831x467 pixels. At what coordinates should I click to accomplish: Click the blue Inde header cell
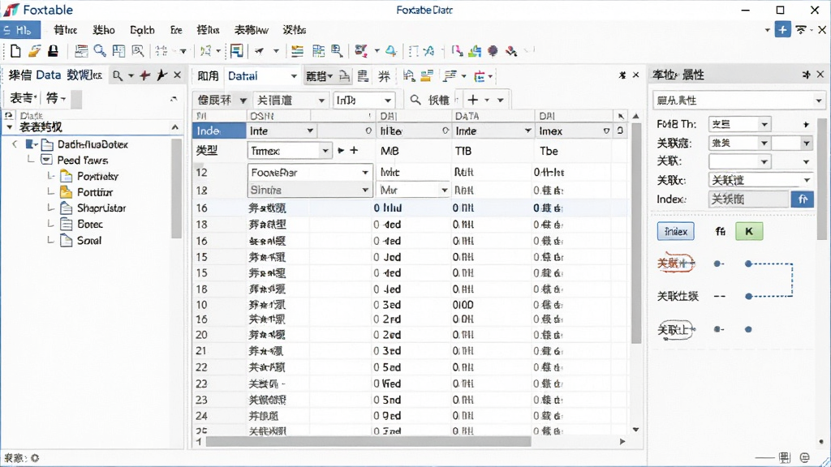point(219,131)
